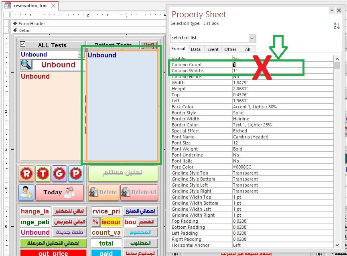Open the Property Sheet pane options arrow
Screen dimensions: 347x256
332,10
